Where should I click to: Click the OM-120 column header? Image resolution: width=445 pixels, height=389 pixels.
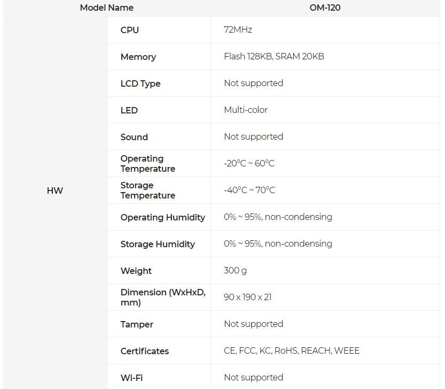[x=325, y=7]
